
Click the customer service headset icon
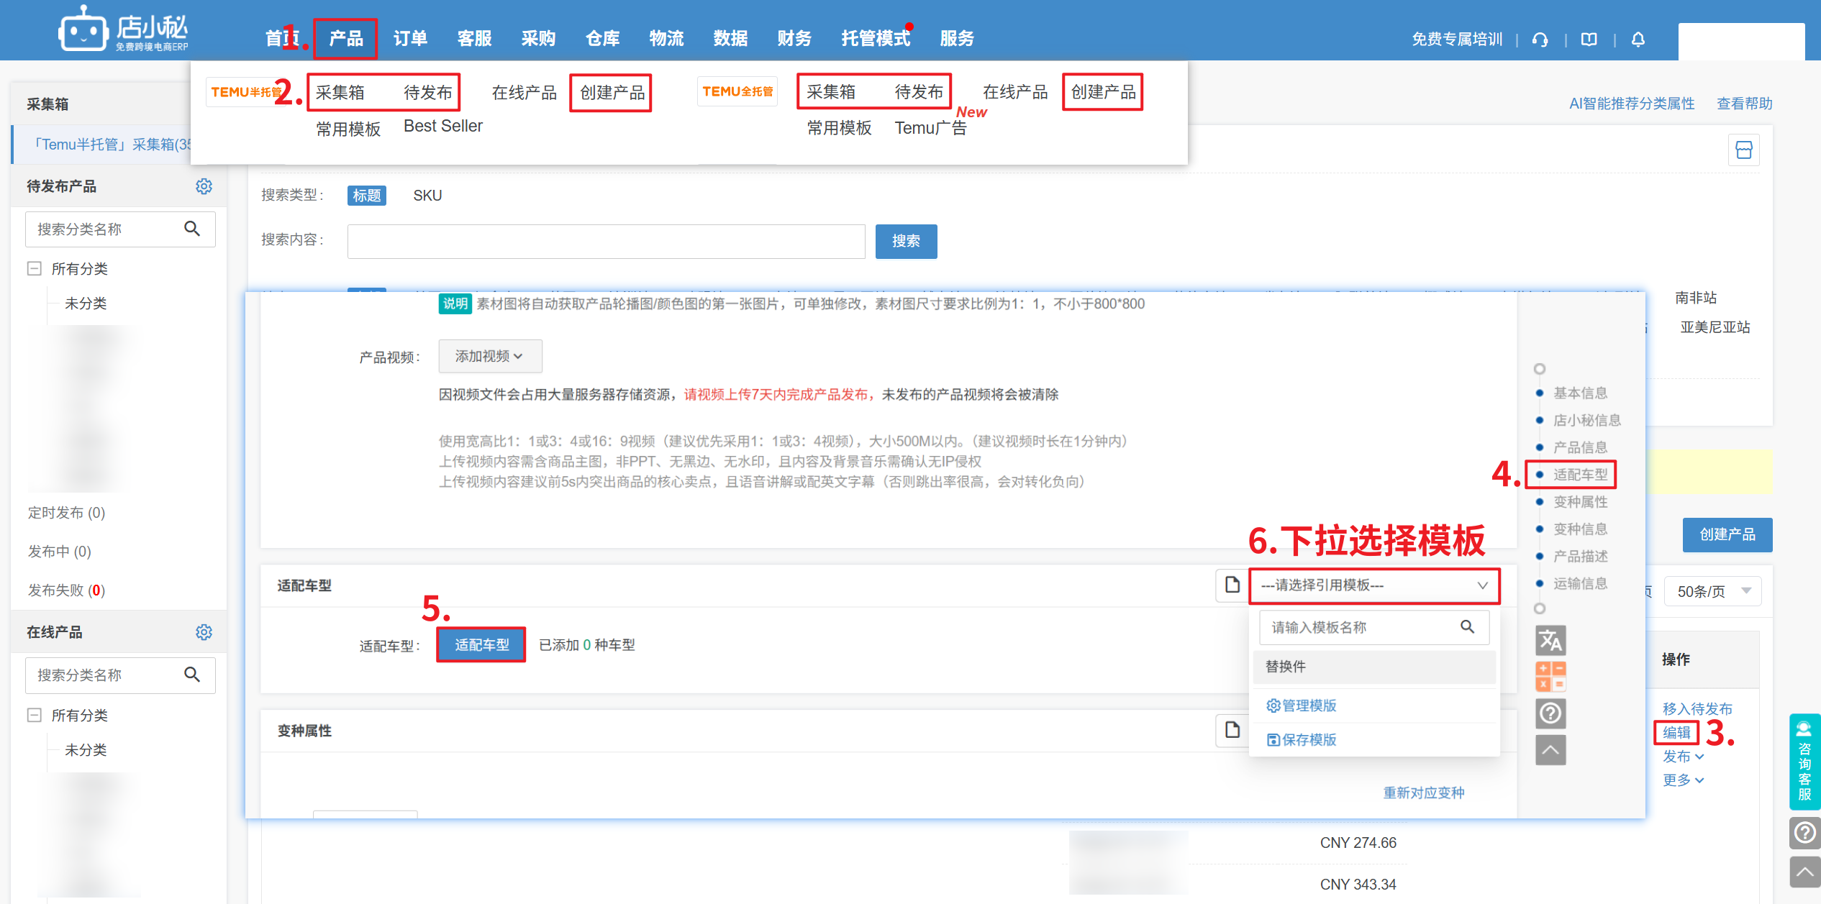[x=1540, y=39]
